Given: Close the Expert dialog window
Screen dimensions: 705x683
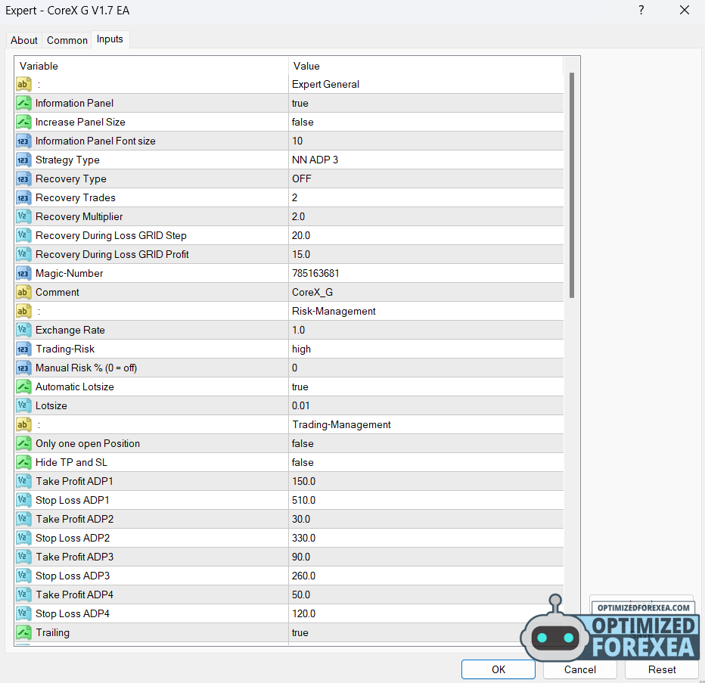Looking at the screenshot, I should click(685, 10).
